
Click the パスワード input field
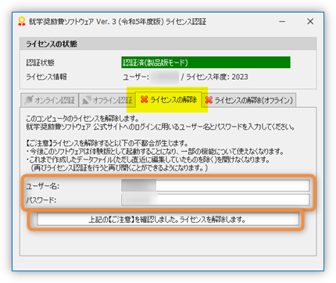pos(216,200)
